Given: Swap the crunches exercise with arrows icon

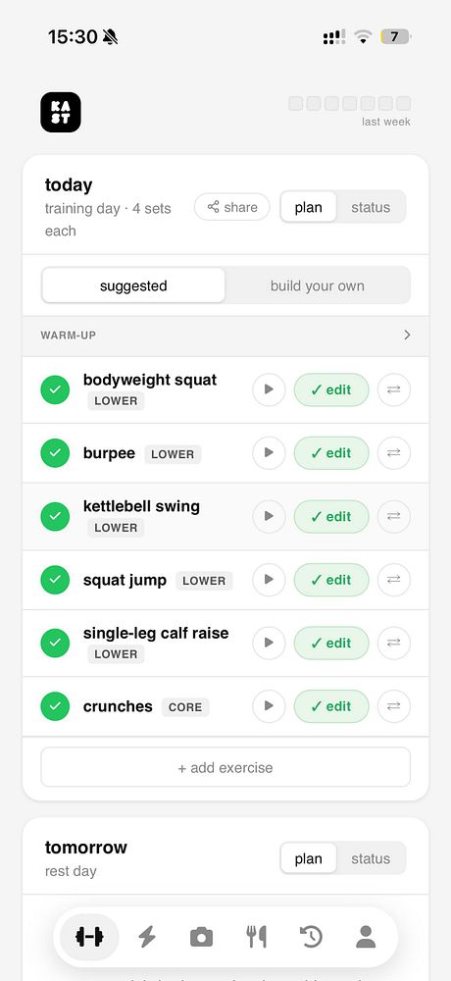Looking at the screenshot, I should [x=394, y=705].
